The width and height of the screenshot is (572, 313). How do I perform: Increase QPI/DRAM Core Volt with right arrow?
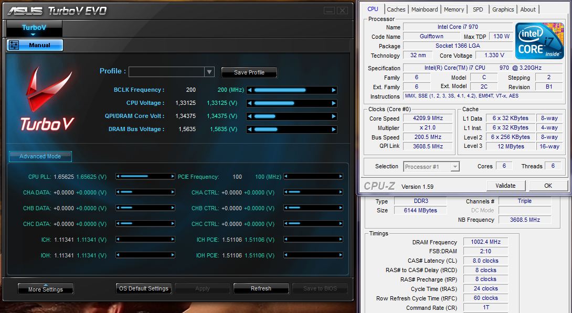pyautogui.click(x=334, y=116)
